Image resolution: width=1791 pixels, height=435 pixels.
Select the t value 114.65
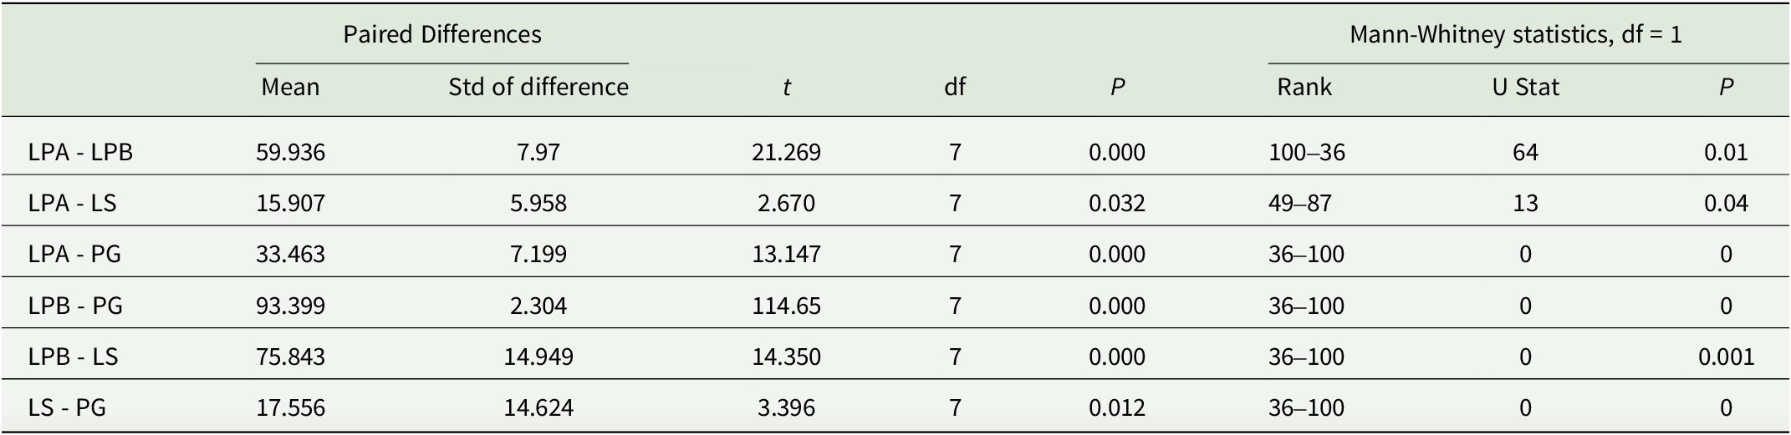tap(787, 306)
